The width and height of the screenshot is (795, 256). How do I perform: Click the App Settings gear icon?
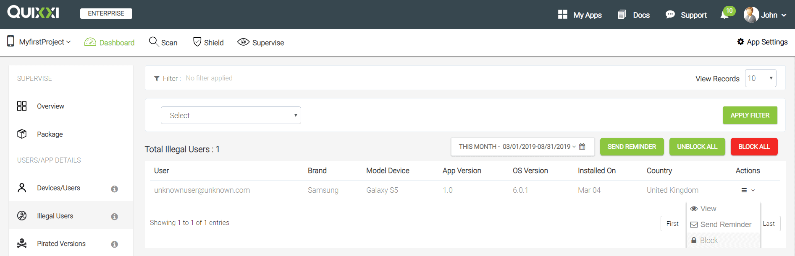[x=741, y=41]
